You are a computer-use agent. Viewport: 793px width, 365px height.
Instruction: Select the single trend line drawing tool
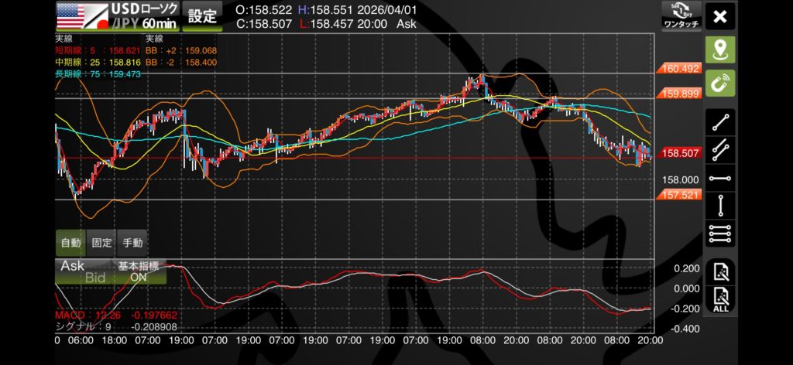[720, 121]
